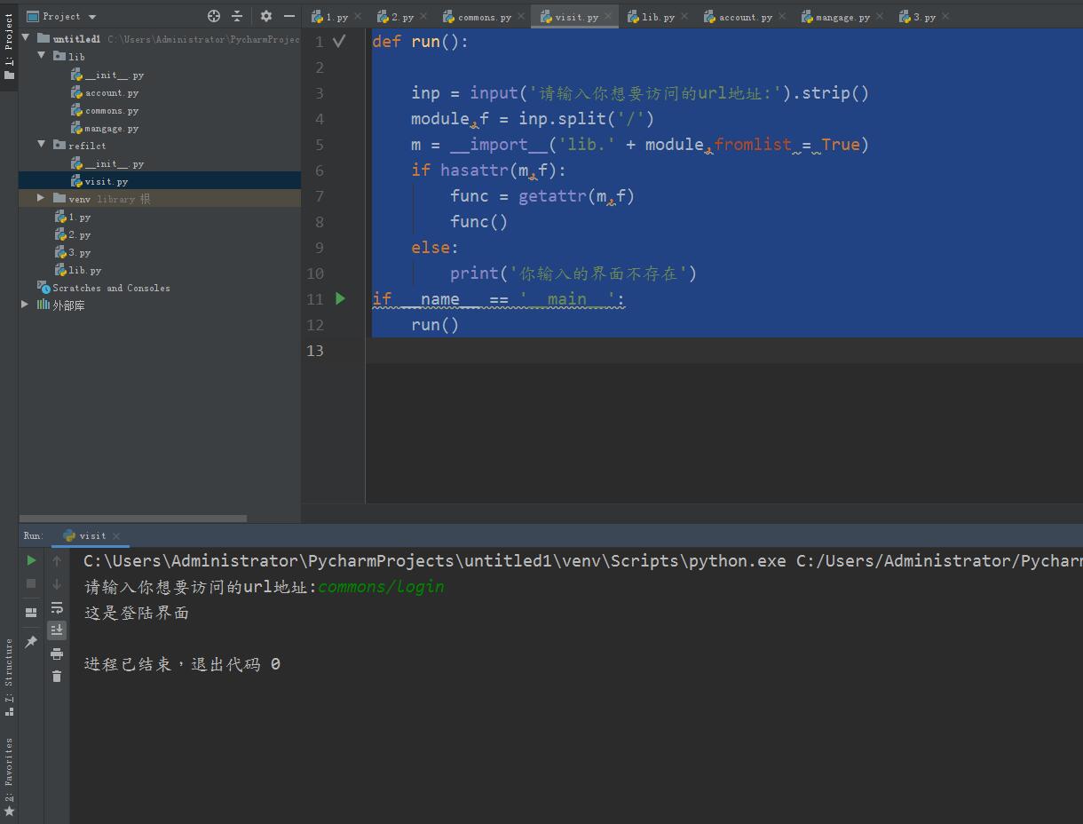Image resolution: width=1083 pixels, height=824 pixels.
Task: Click the Stop process square icon
Action: 31,583
